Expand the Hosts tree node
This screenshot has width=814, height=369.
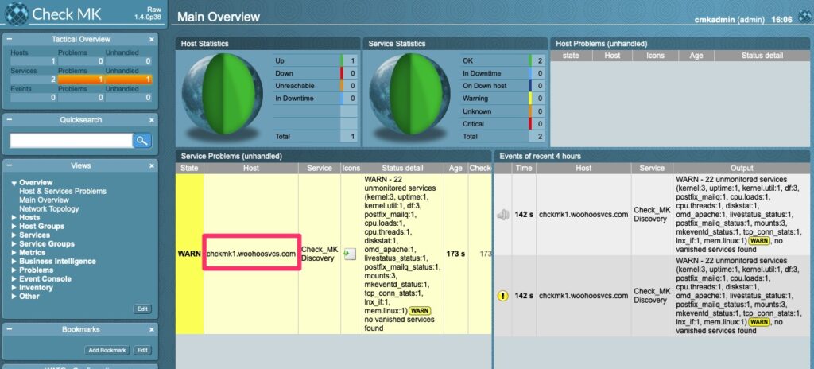[x=14, y=218]
